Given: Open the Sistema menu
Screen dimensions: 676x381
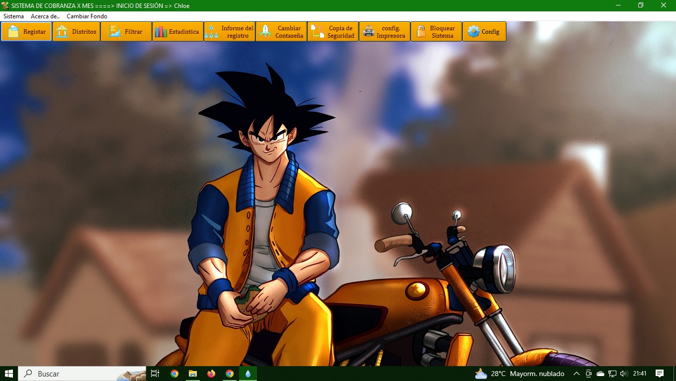Looking at the screenshot, I should pyautogui.click(x=13, y=16).
